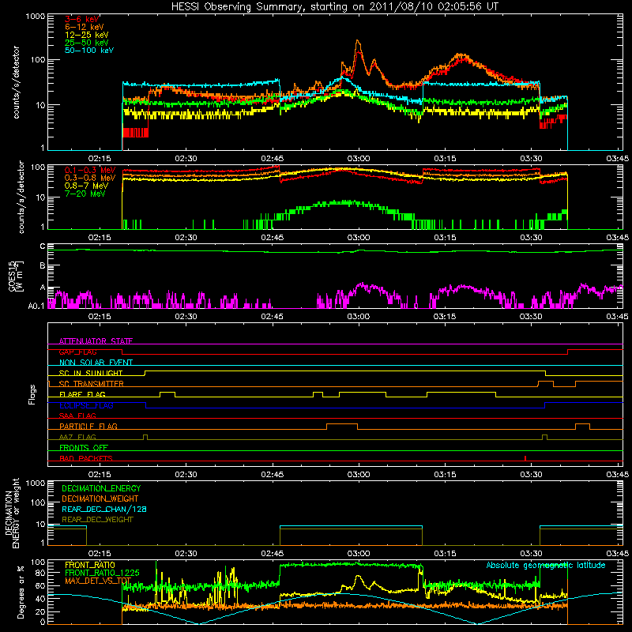Select the yellow 12-25 keV legend label
Image resolution: width=632 pixels, height=632 pixels.
click(x=87, y=35)
